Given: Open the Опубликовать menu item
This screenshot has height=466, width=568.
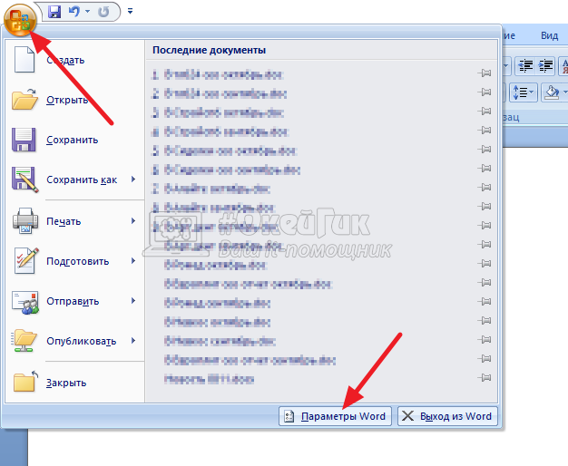Looking at the screenshot, I should click(x=74, y=341).
